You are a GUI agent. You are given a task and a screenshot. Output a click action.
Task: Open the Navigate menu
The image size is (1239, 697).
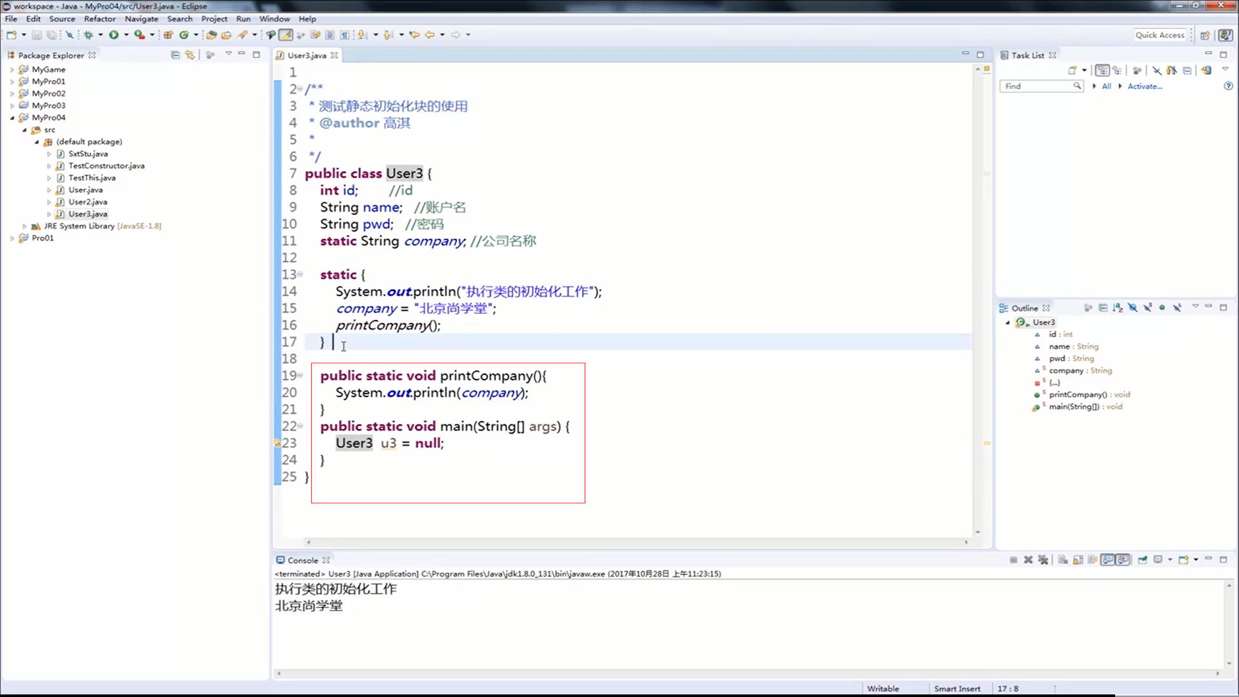141,19
